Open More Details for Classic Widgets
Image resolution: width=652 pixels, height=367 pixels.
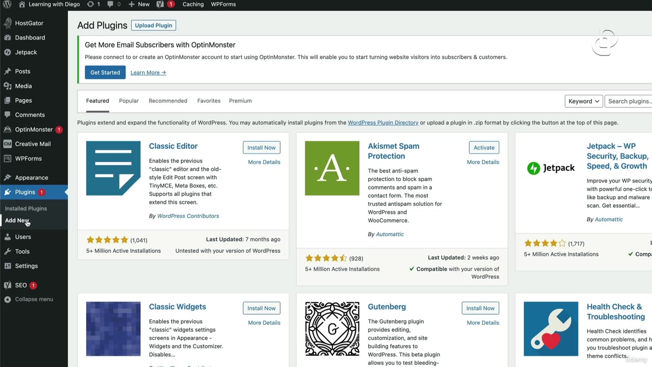pyautogui.click(x=264, y=323)
